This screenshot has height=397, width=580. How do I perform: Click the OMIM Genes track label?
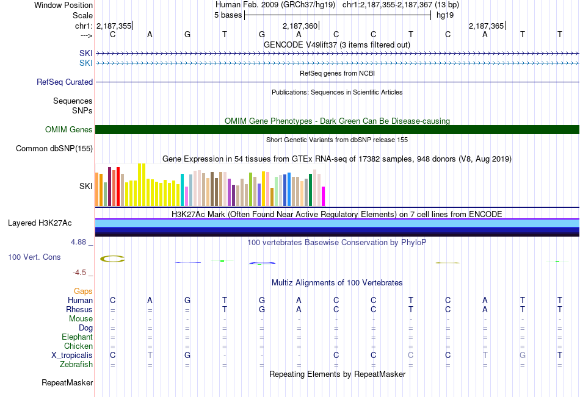[69, 129]
